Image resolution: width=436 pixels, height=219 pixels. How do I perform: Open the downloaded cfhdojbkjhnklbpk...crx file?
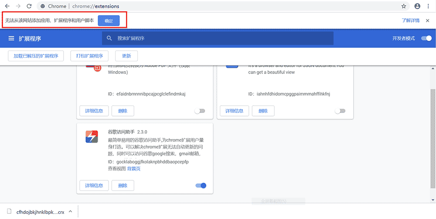point(40,212)
